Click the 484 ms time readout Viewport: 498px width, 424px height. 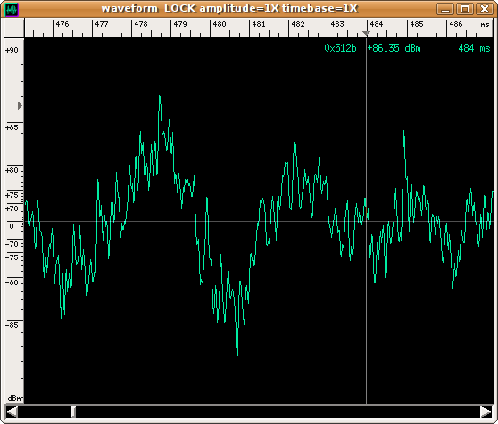[x=474, y=48]
